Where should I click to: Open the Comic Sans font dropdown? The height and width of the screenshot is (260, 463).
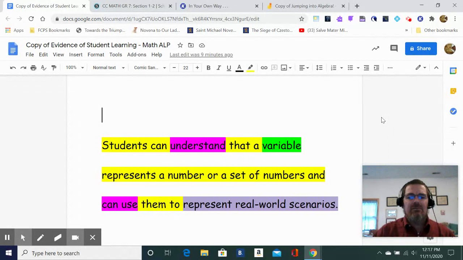pos(150,68)
